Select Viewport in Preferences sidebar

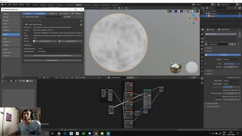(x=11, y=20)
